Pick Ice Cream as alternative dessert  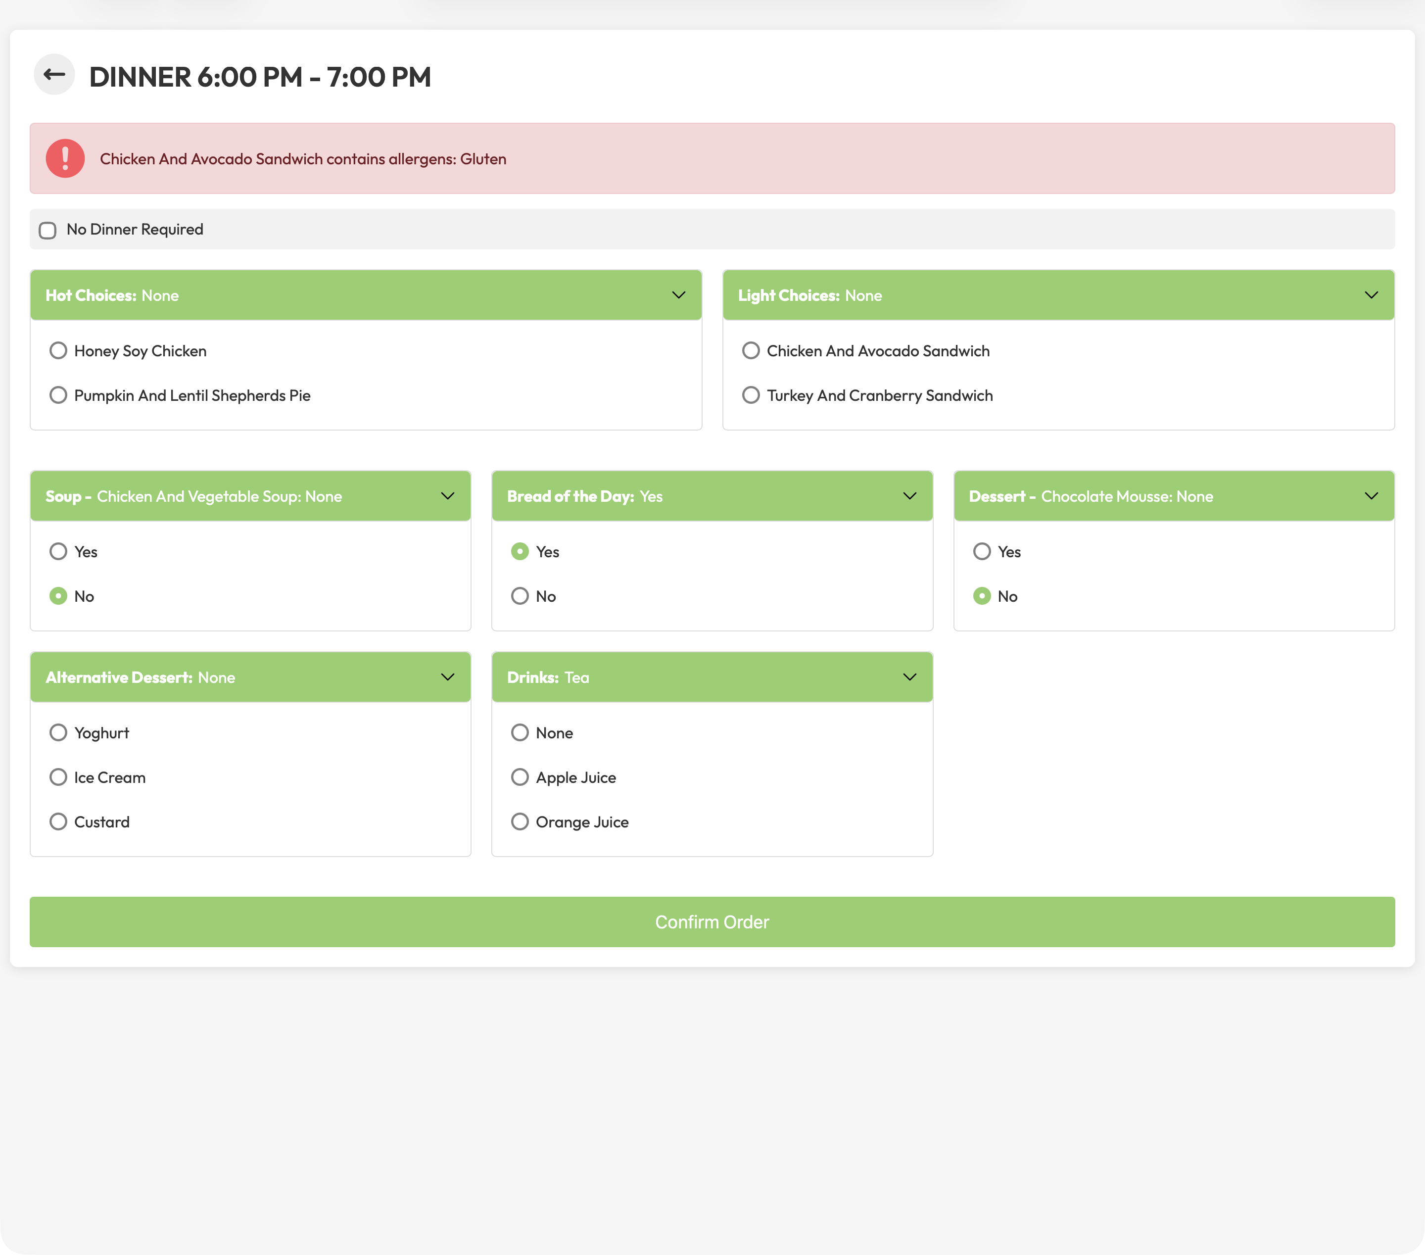[x=58, y=777]
